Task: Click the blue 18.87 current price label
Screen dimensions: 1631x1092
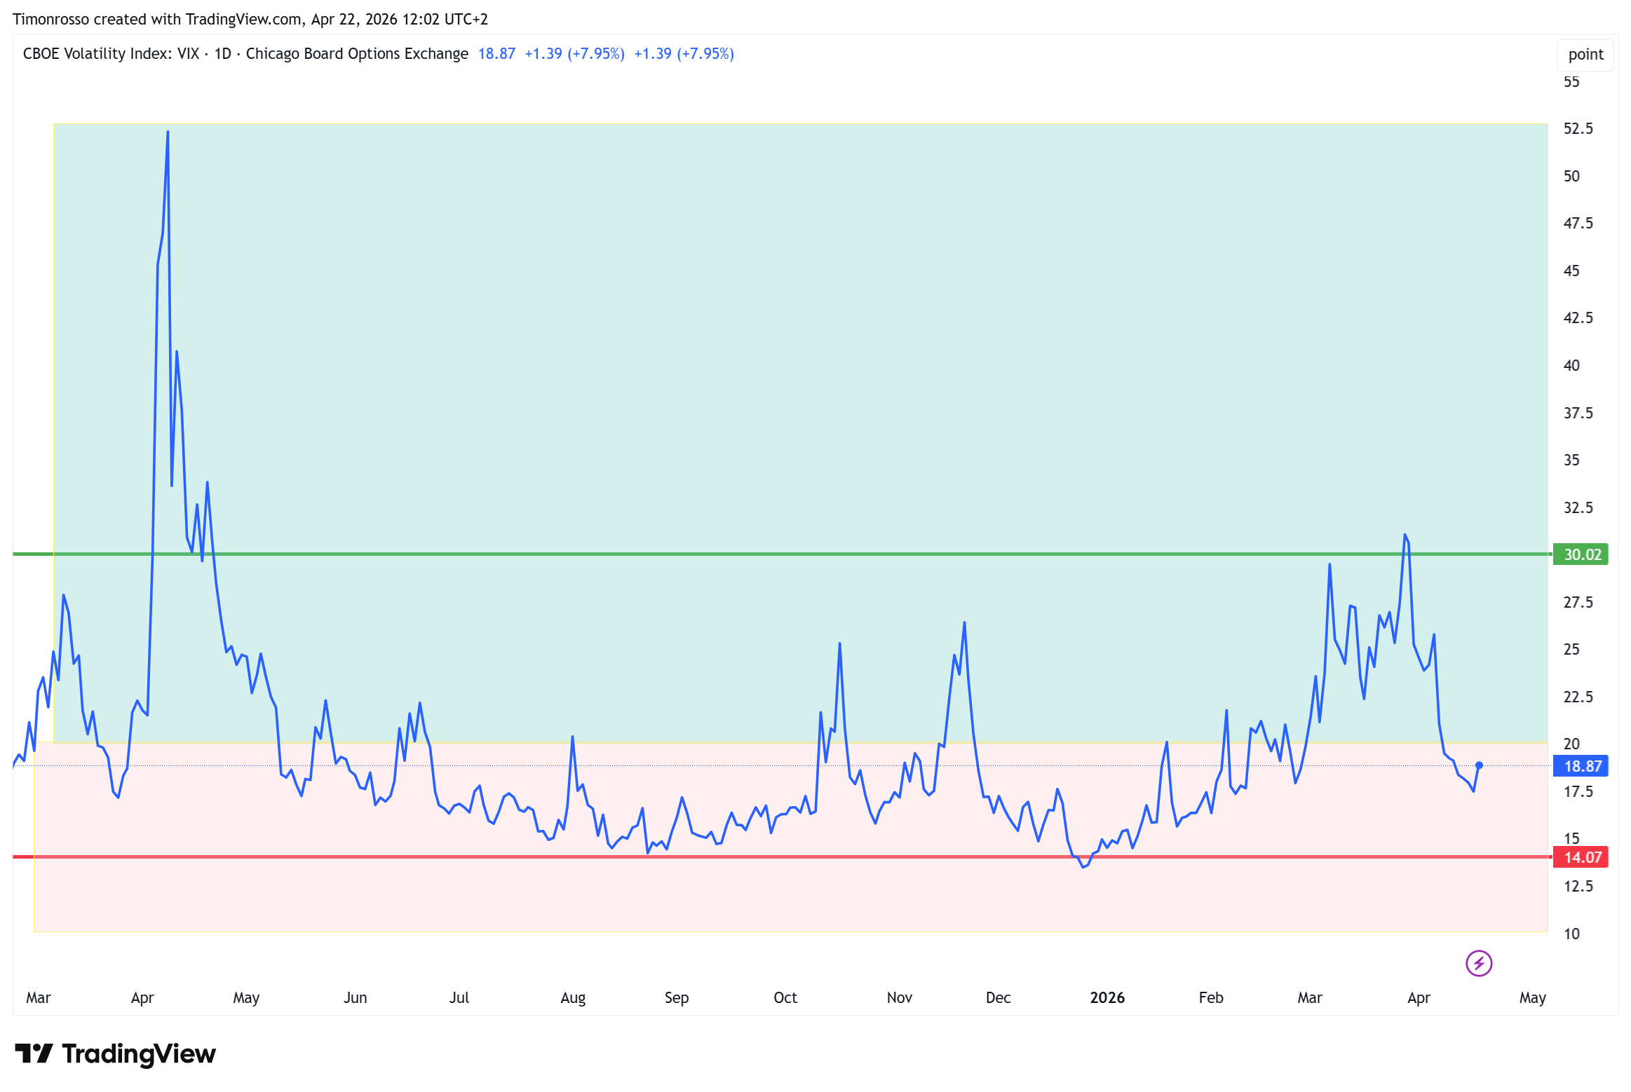Action: (x=1581, y=766)
